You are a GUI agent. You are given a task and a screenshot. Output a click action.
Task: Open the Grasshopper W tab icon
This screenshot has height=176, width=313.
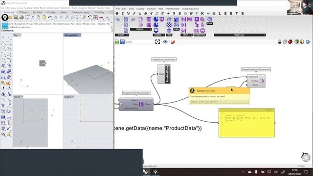191,13
